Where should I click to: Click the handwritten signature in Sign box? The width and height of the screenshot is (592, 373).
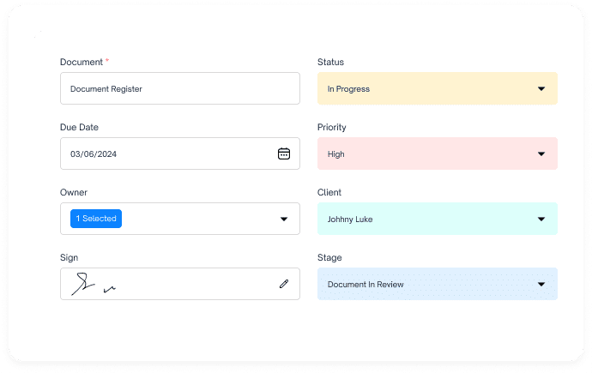click(x=94, y=284)
